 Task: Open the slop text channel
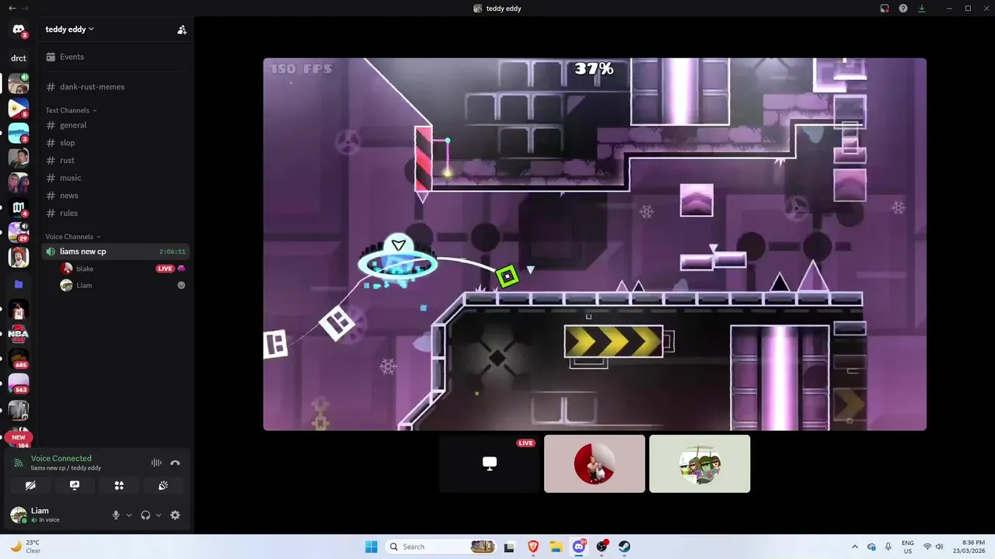(115, 143)
